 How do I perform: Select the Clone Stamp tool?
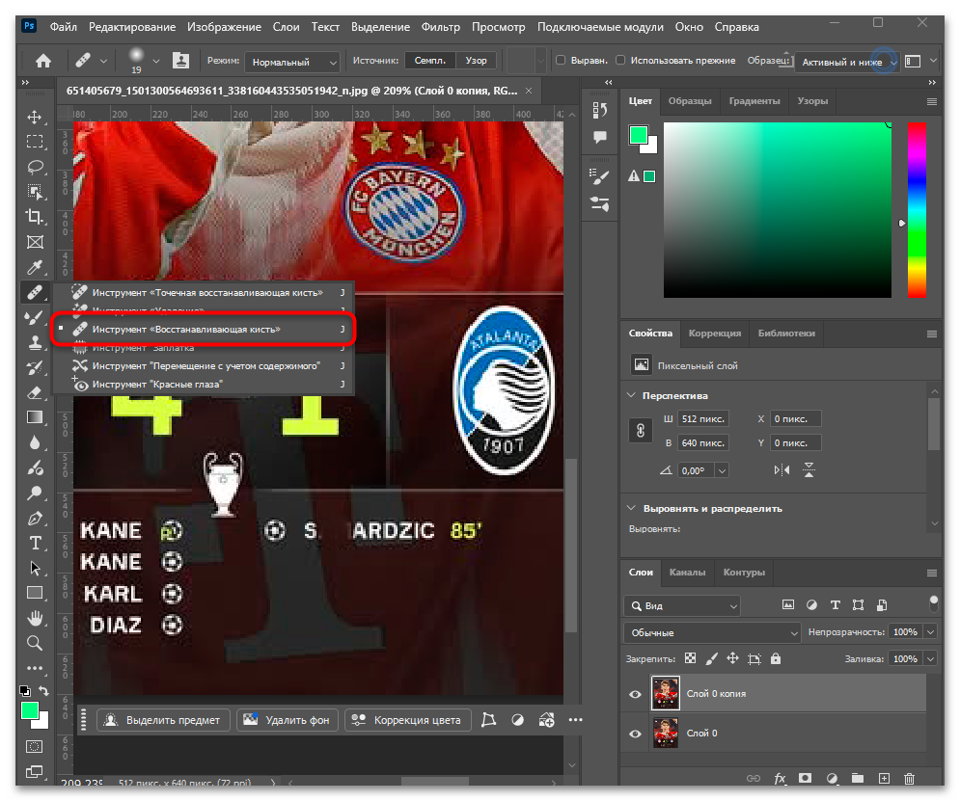point(35,342)
